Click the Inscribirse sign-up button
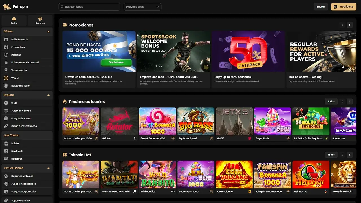The width and height of the screenshot is (361, 203). (344, 7)
